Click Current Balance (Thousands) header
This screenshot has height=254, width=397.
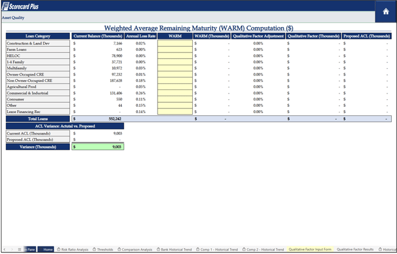point(98,36)
